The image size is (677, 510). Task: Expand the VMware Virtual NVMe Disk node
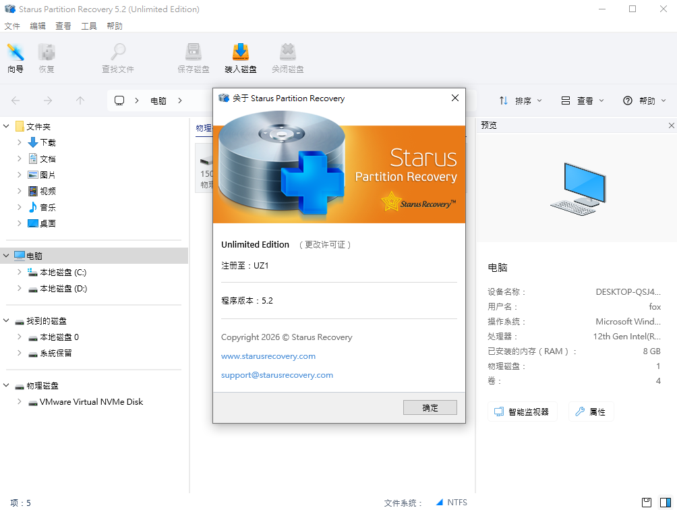(20, 402)
